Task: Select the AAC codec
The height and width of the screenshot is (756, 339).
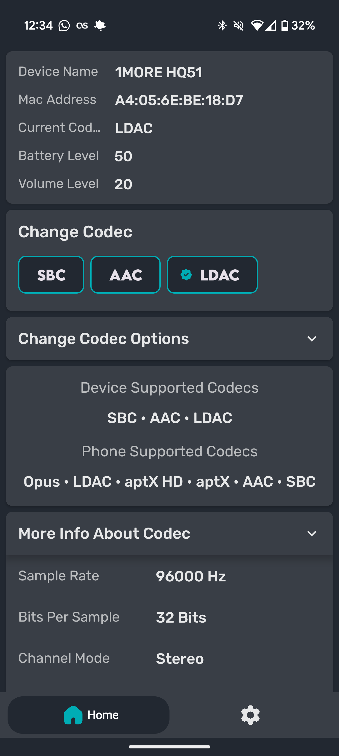Action: 125,275
